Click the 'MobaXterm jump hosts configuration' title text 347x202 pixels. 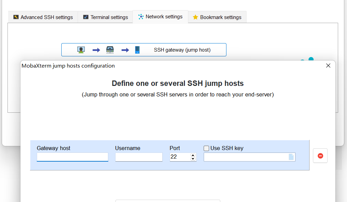click(68, 66)
